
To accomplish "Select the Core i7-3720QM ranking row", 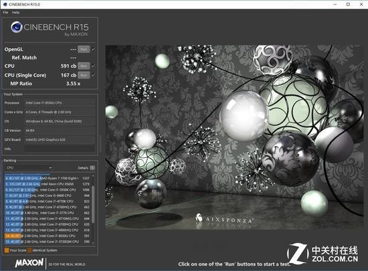I will coord(48,242).
